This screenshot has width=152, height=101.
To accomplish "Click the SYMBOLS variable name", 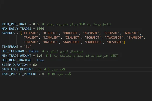I will (x=8, y=33).
